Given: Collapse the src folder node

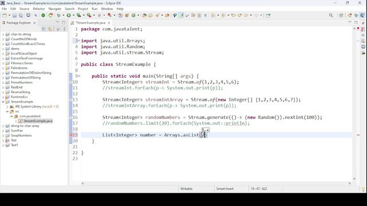Looking at the screenshot, I should click(x=7, y=112).
